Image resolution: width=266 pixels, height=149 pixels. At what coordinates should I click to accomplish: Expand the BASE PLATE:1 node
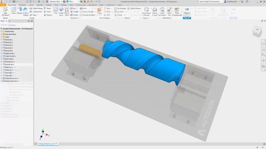pos(1,53)
